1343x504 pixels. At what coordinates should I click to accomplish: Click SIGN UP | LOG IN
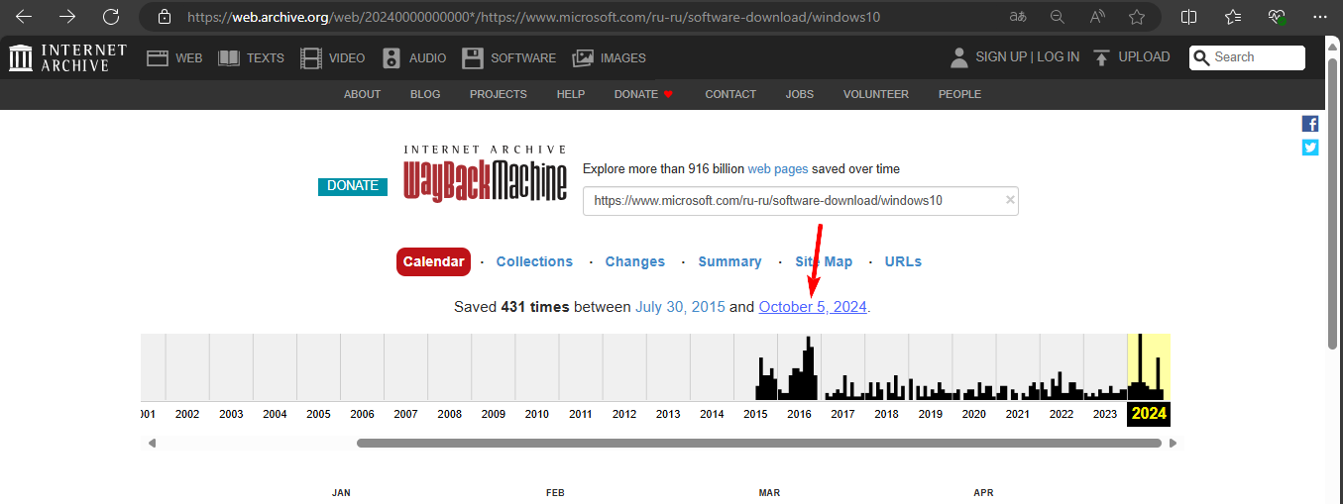(x=1028, y=57)
